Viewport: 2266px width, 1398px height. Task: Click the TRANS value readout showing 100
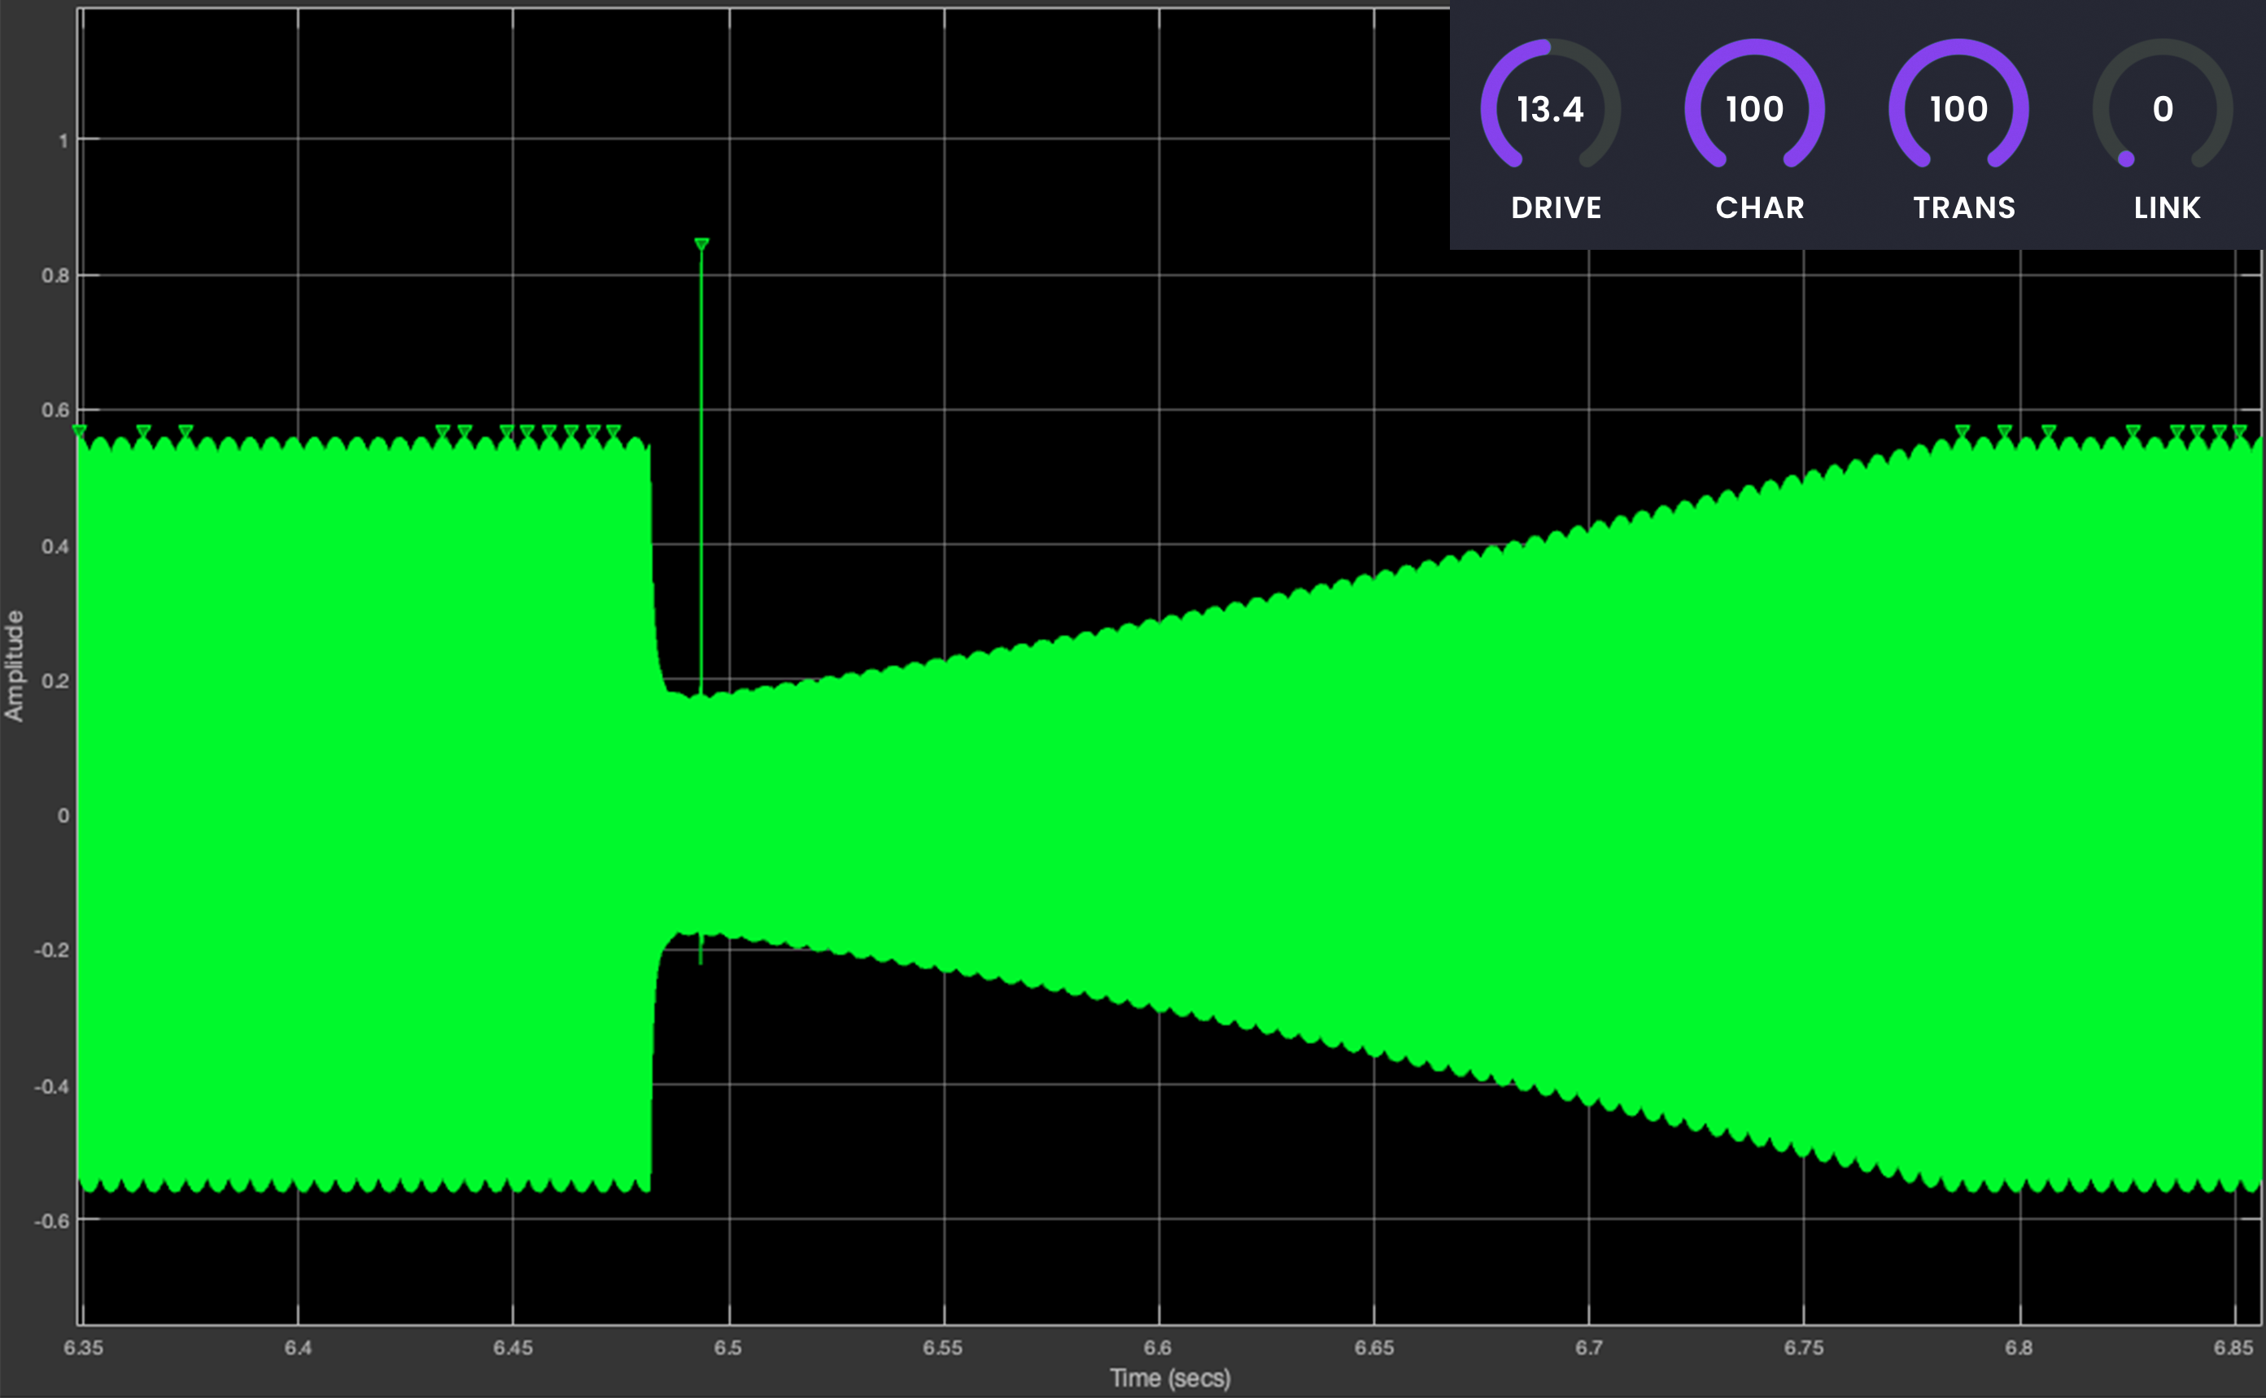(1959, 109)
